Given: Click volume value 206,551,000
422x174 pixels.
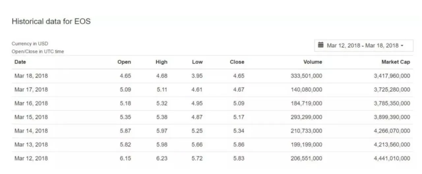Looking at the screenshot, I should coord(307,159).
